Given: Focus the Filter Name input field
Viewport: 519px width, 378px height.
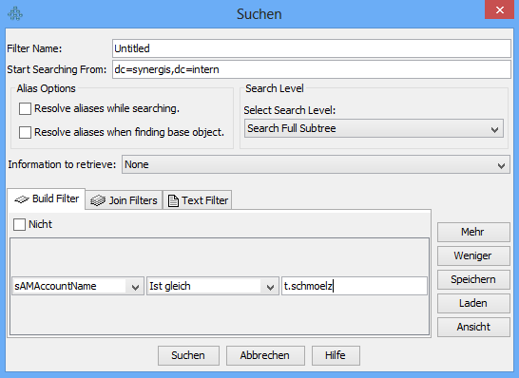Looking at the screenshot, I should point(312,48).
